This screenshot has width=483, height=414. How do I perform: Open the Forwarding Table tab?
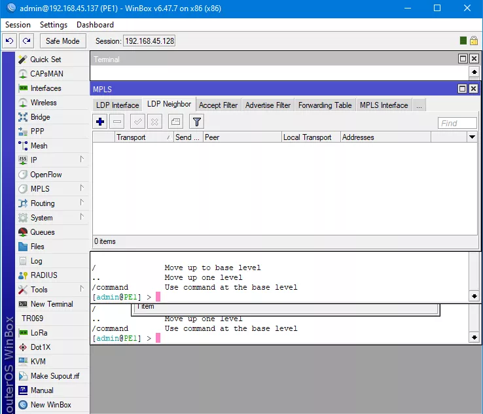coord(325,105)
